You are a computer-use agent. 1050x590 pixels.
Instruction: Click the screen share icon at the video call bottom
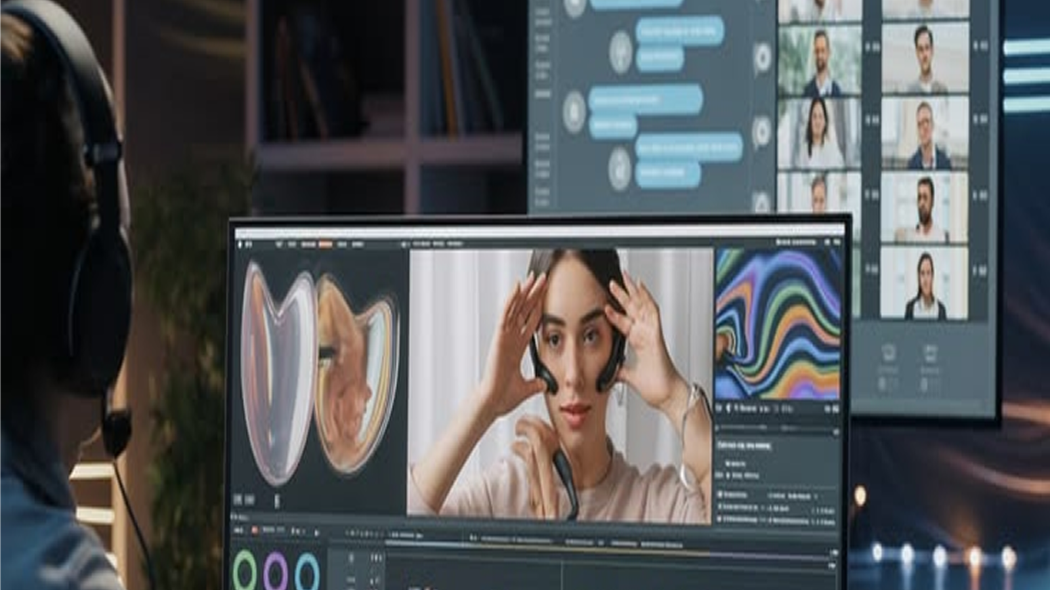(929, 354)
